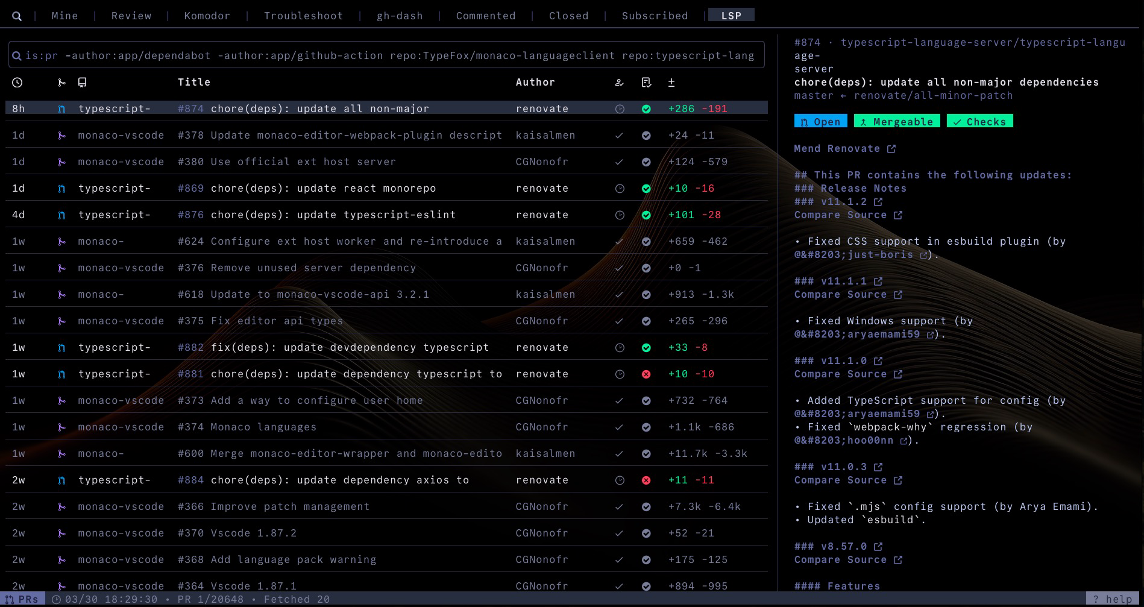Click the Fetched 20 status text
Screen dimensions: 1144x607
click(x=297, y=599)
